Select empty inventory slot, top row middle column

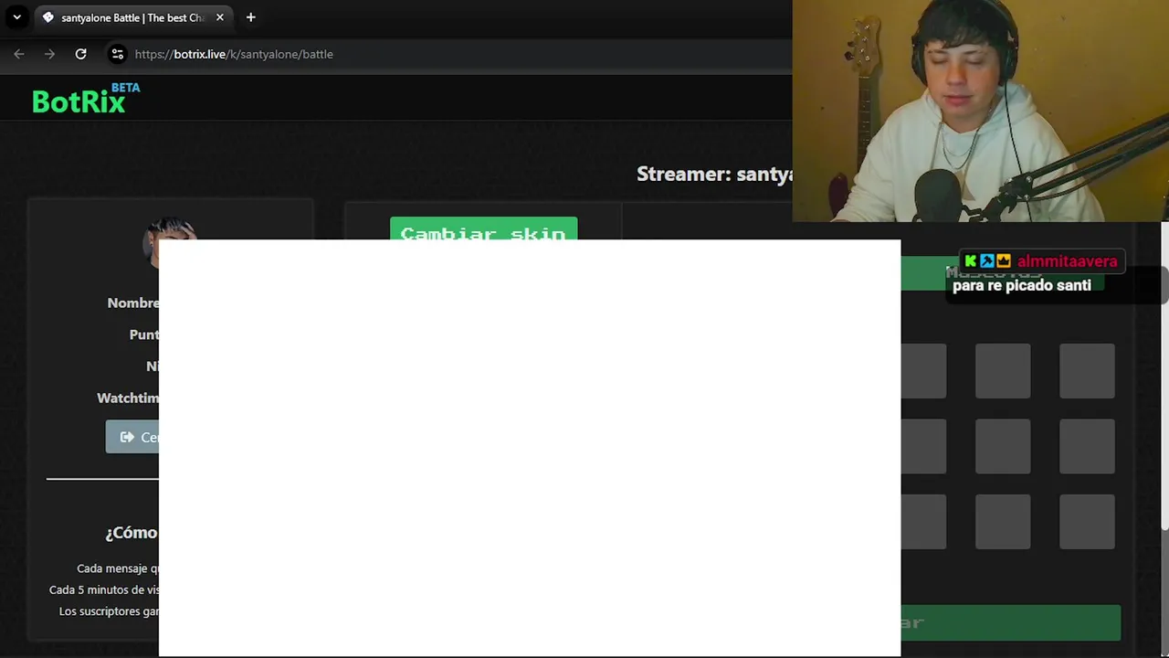point(1003,371)
